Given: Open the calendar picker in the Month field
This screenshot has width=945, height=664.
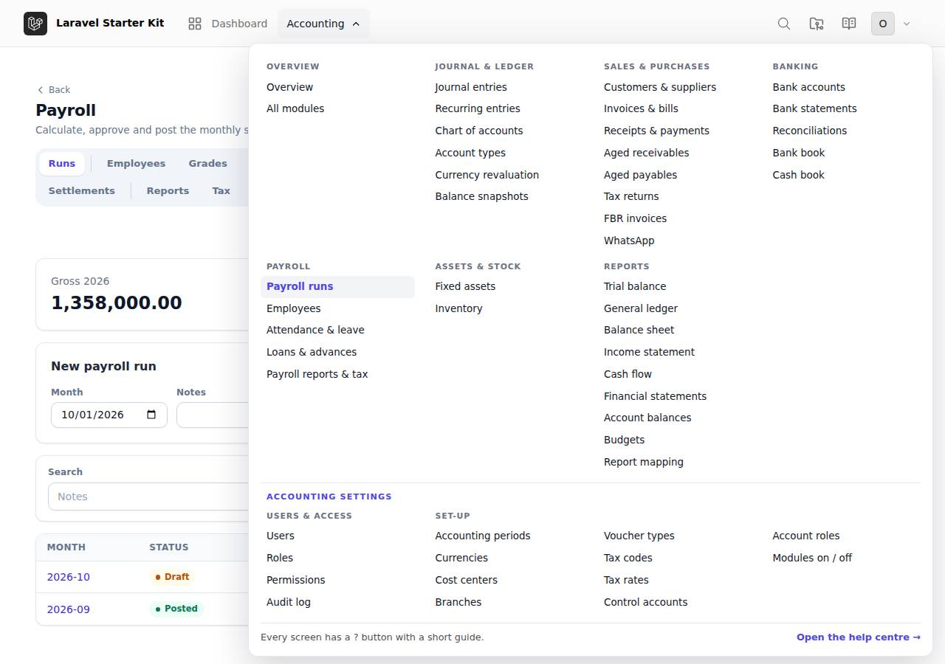Looking at the screenshot, I should 151,415.
